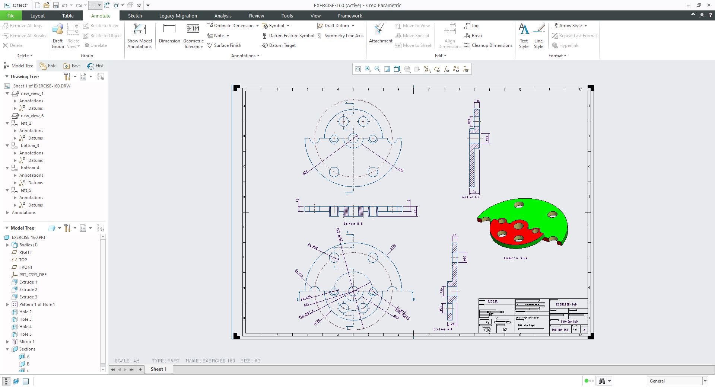This screenshot has height=387, width=715.
Task: Click the Surface Finish tool
Action: point(224,45)
